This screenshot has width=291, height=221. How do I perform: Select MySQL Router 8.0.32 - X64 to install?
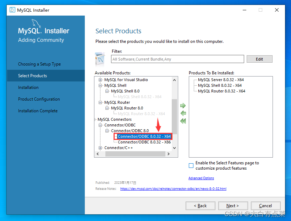[x=221, y=91]
